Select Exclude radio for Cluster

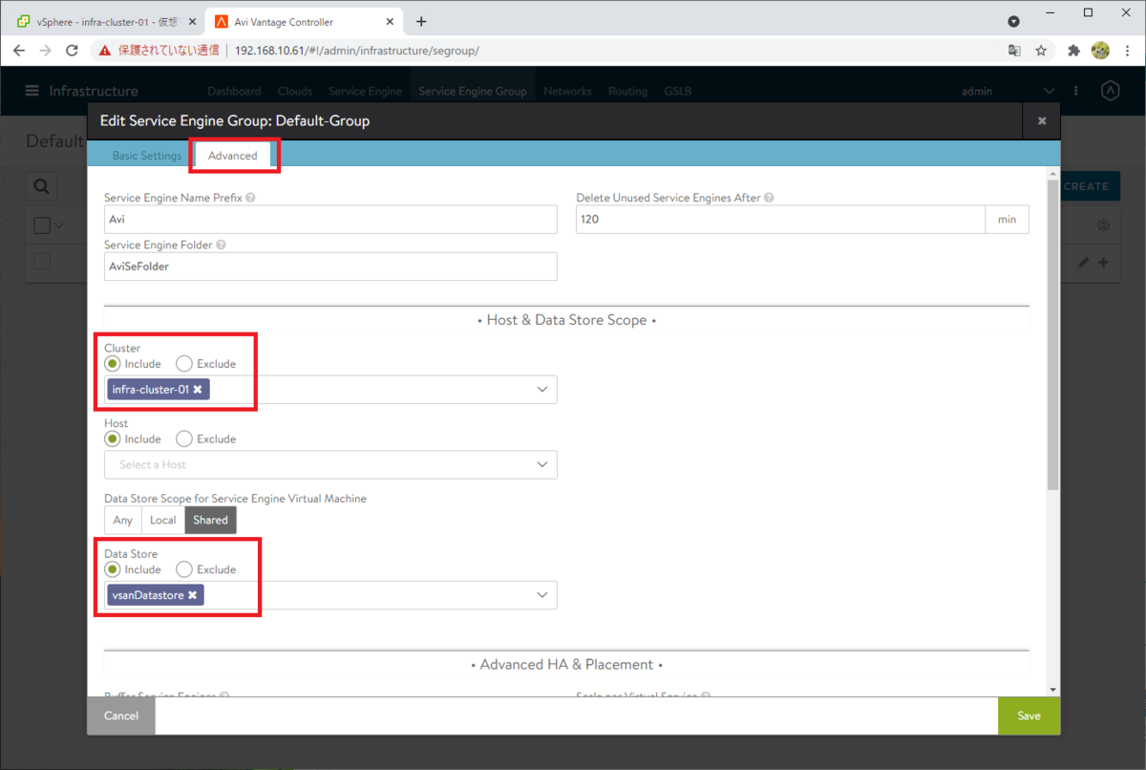point(184,364)
